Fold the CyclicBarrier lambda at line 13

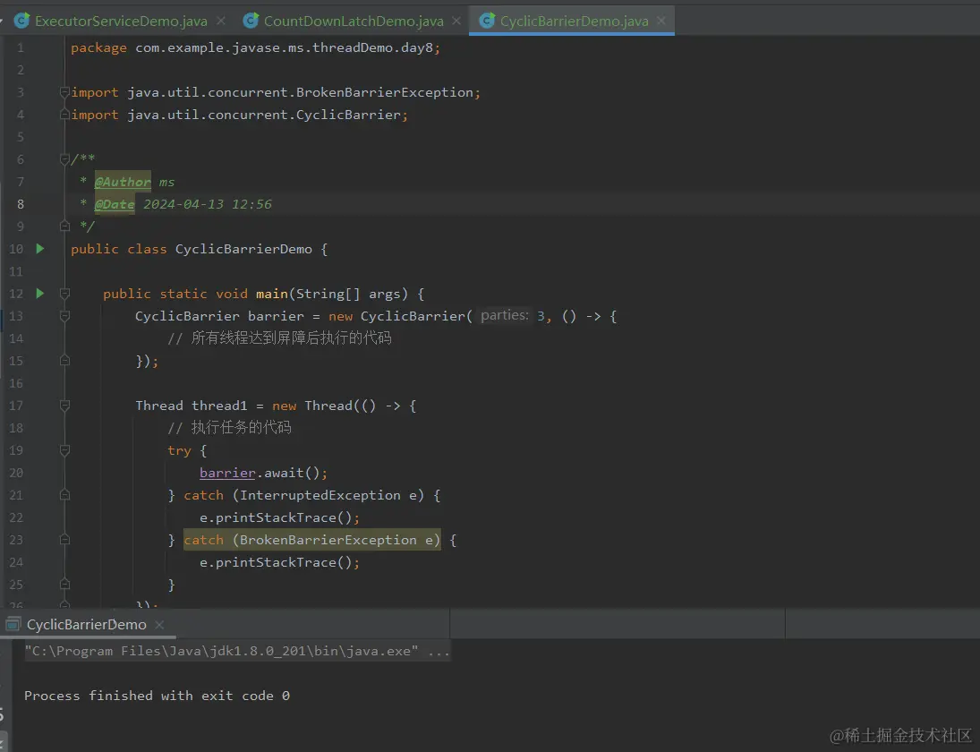(64, 316)
